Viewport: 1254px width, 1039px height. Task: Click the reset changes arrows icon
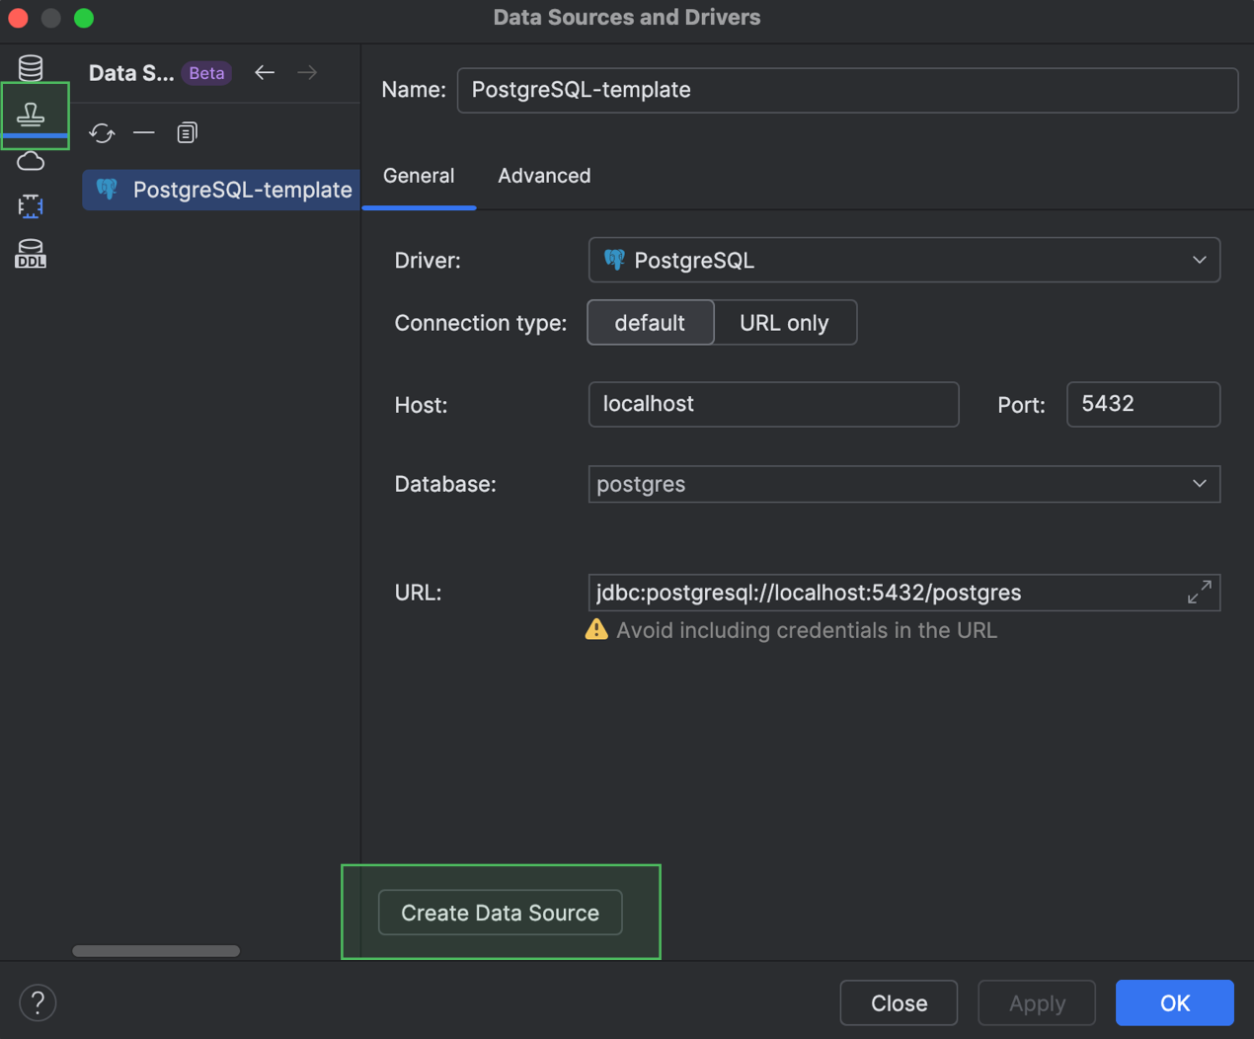(x=102, y=132)
